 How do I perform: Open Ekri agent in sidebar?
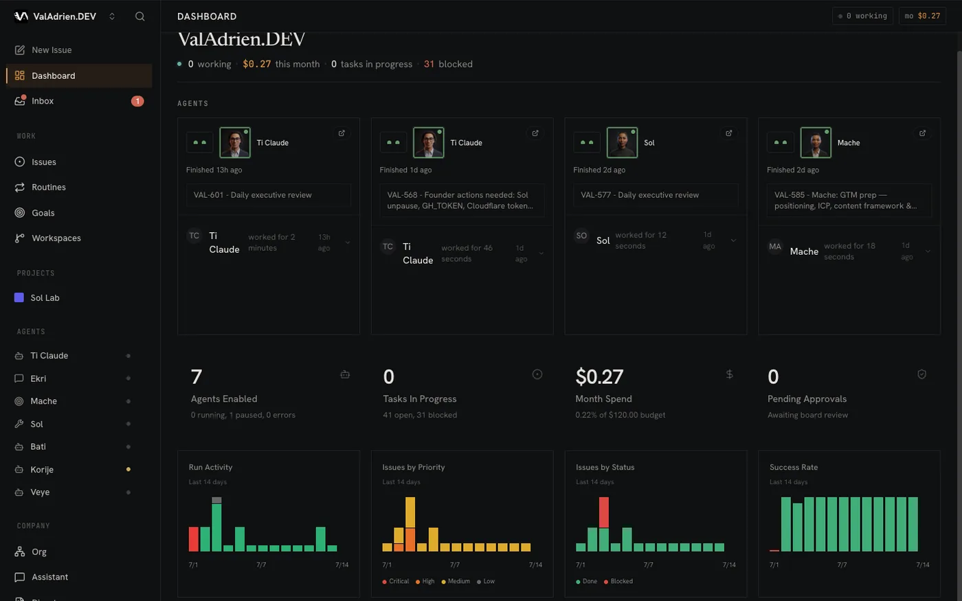[x=79, y=378]
